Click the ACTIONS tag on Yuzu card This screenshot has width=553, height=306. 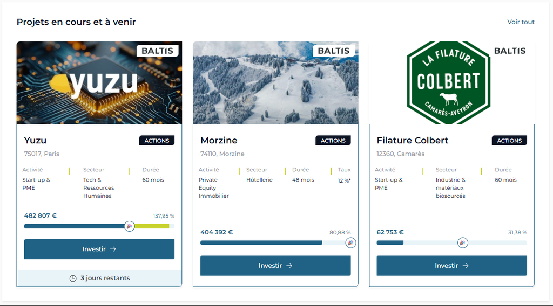tap(157, 140)
